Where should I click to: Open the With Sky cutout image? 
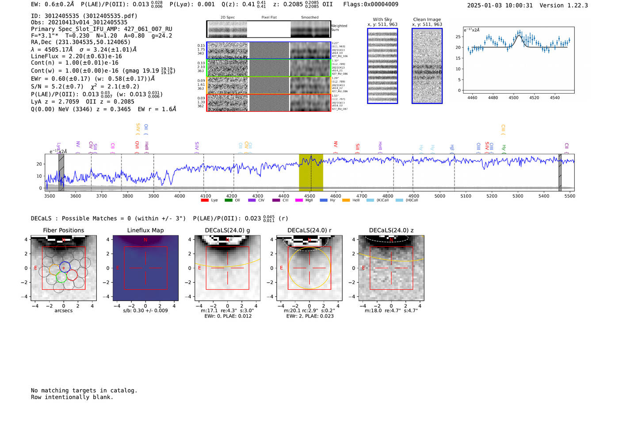[x=382, y=66]
